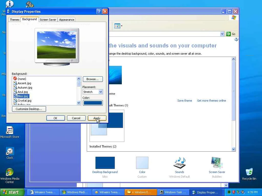Click the Apply button
Viewport: 262px width, 196px height.
[x=97, y=118]
